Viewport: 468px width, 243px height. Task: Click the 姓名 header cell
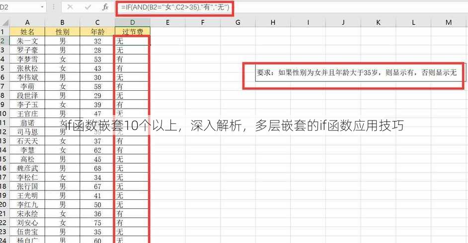(27, 32)
